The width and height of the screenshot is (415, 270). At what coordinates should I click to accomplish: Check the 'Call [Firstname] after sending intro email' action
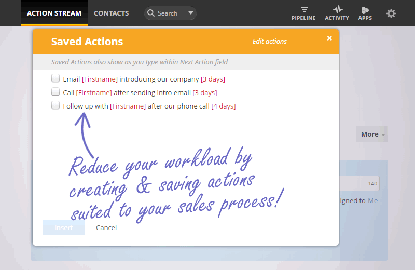pos(56,92)
